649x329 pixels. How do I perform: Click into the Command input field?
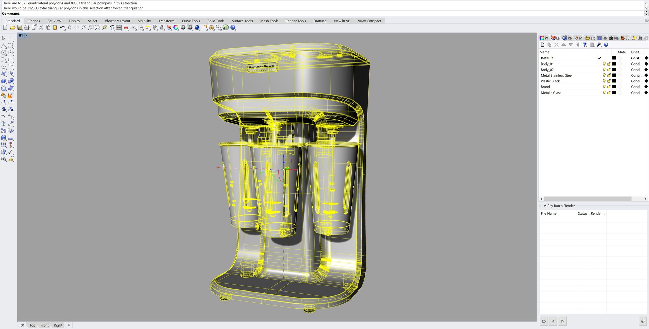[x=332, y=14]
